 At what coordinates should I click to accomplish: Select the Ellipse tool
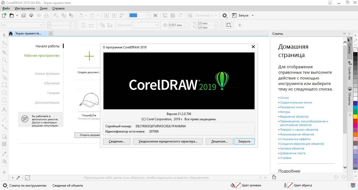(4, 92)
